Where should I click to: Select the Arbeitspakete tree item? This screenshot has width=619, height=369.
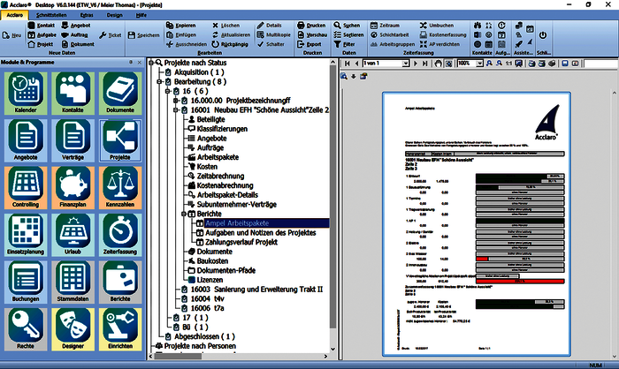(218, 157)
